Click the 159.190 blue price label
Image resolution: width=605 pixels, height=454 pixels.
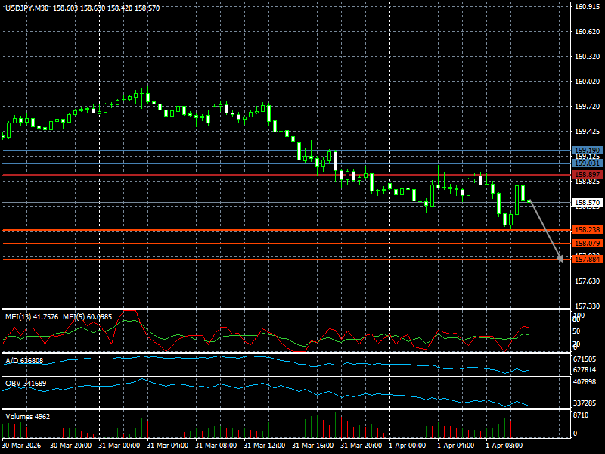coord(587,151)
